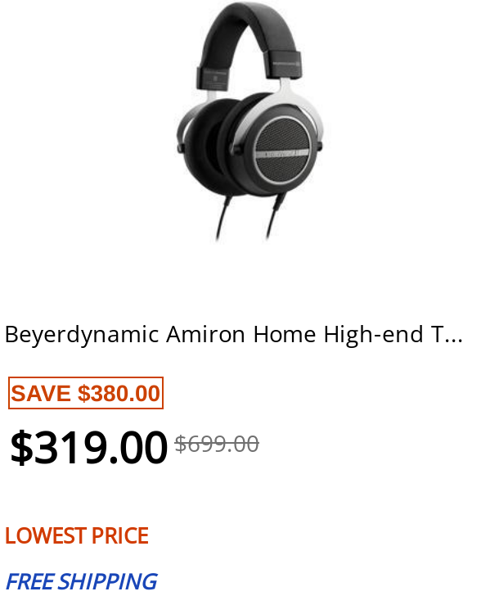Open the Beyerdynamic headphones product image
499x596 pixels.
249,122
